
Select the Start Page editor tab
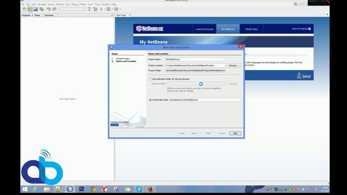[121, 15]
